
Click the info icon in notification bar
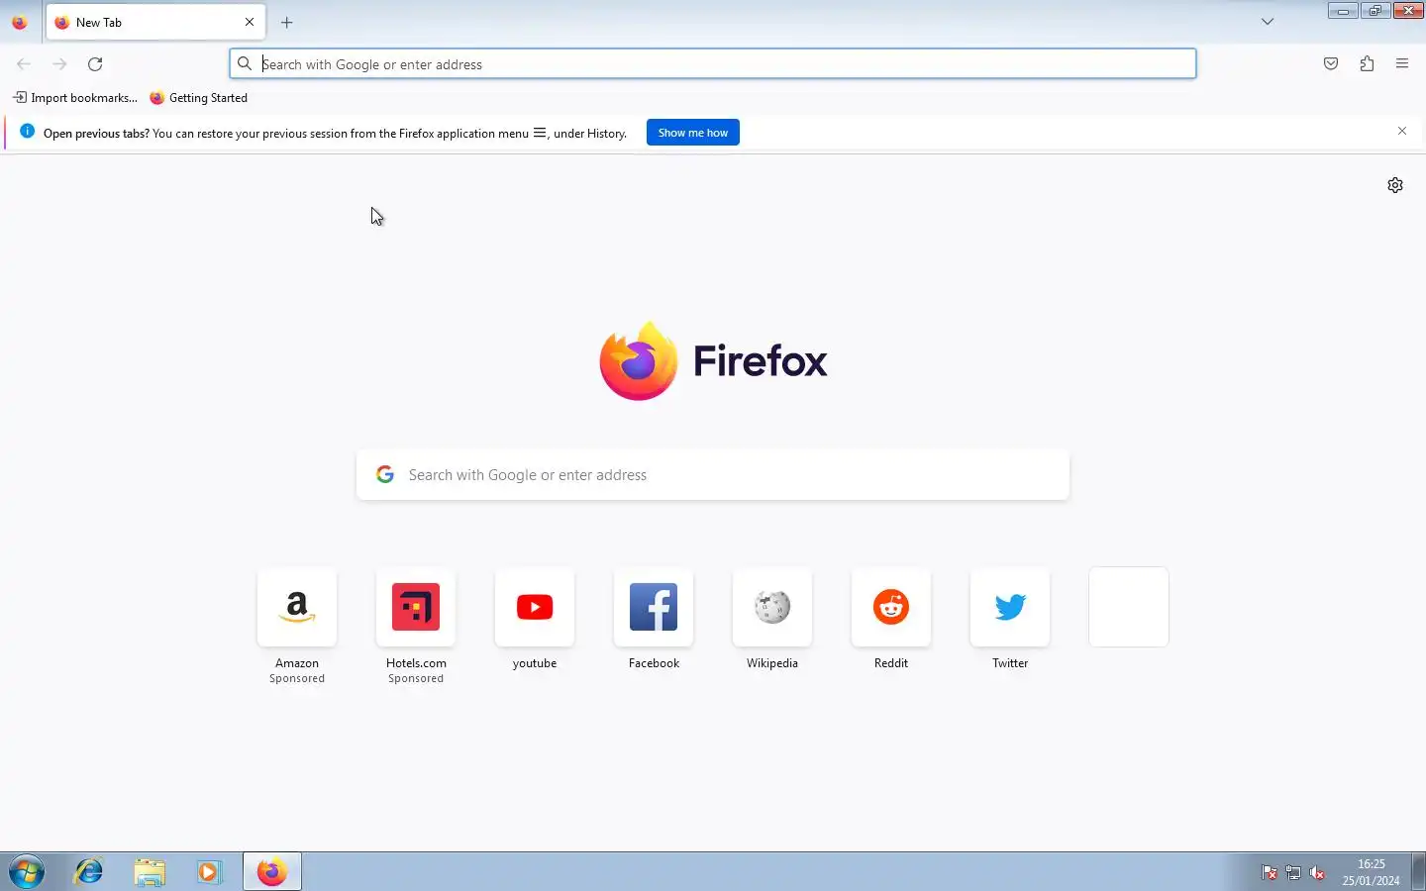point(27,132)
